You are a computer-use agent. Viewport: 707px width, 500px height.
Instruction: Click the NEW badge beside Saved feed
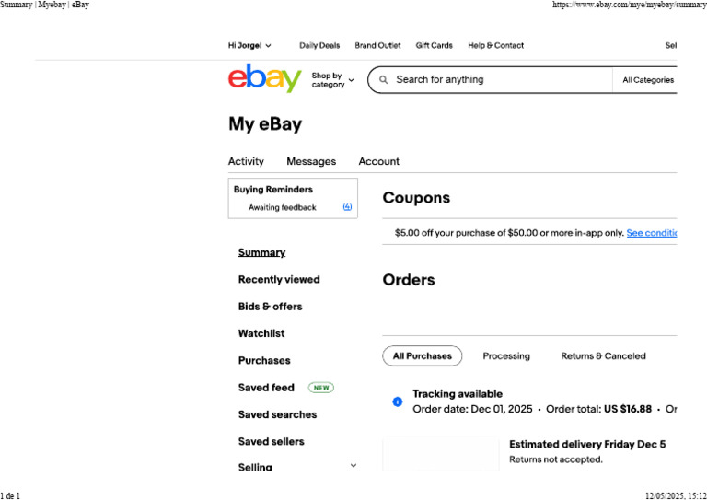[321, 388]
